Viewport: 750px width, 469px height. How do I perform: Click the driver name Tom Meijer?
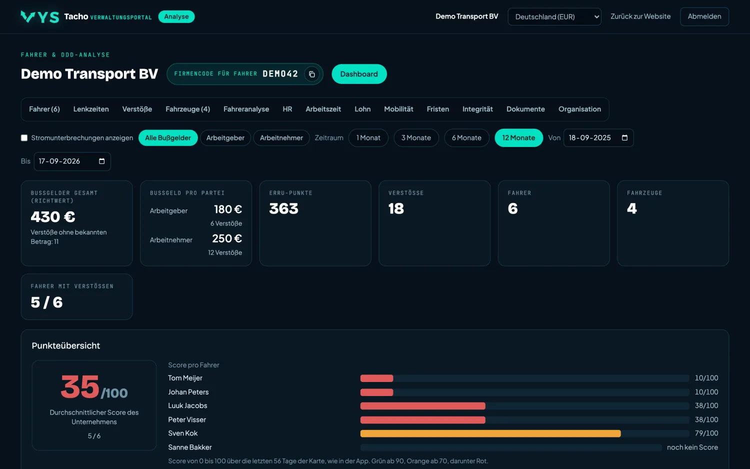185,378
